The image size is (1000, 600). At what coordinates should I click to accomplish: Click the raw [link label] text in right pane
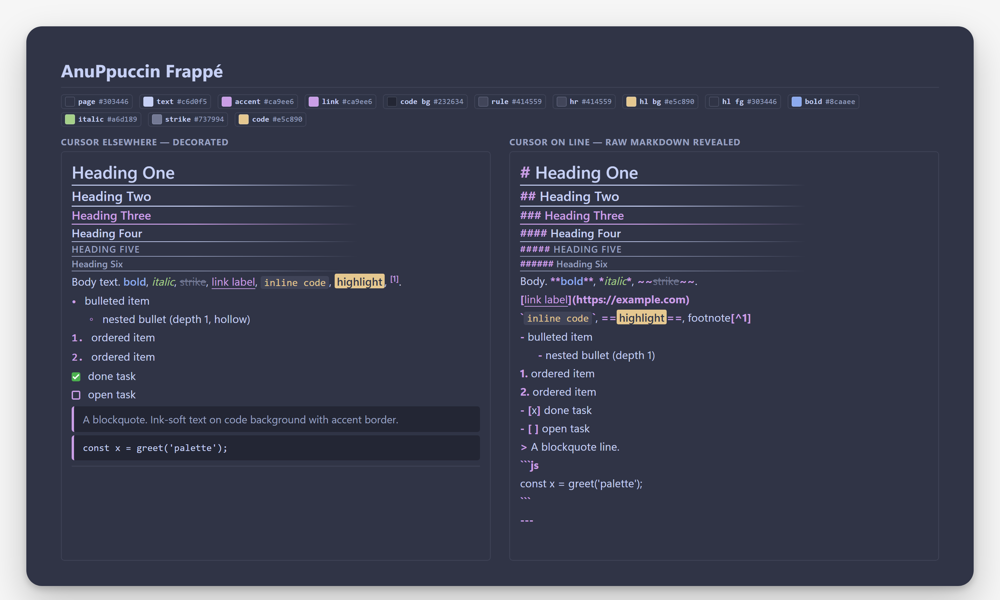point(546,300)
